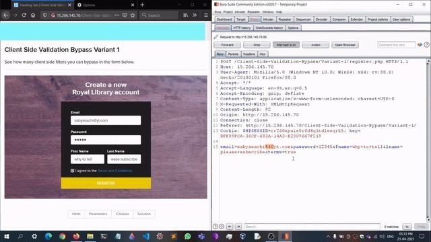Open the User options tab
The width and height of the screenshot is (431, 242).
pos(401,19)
